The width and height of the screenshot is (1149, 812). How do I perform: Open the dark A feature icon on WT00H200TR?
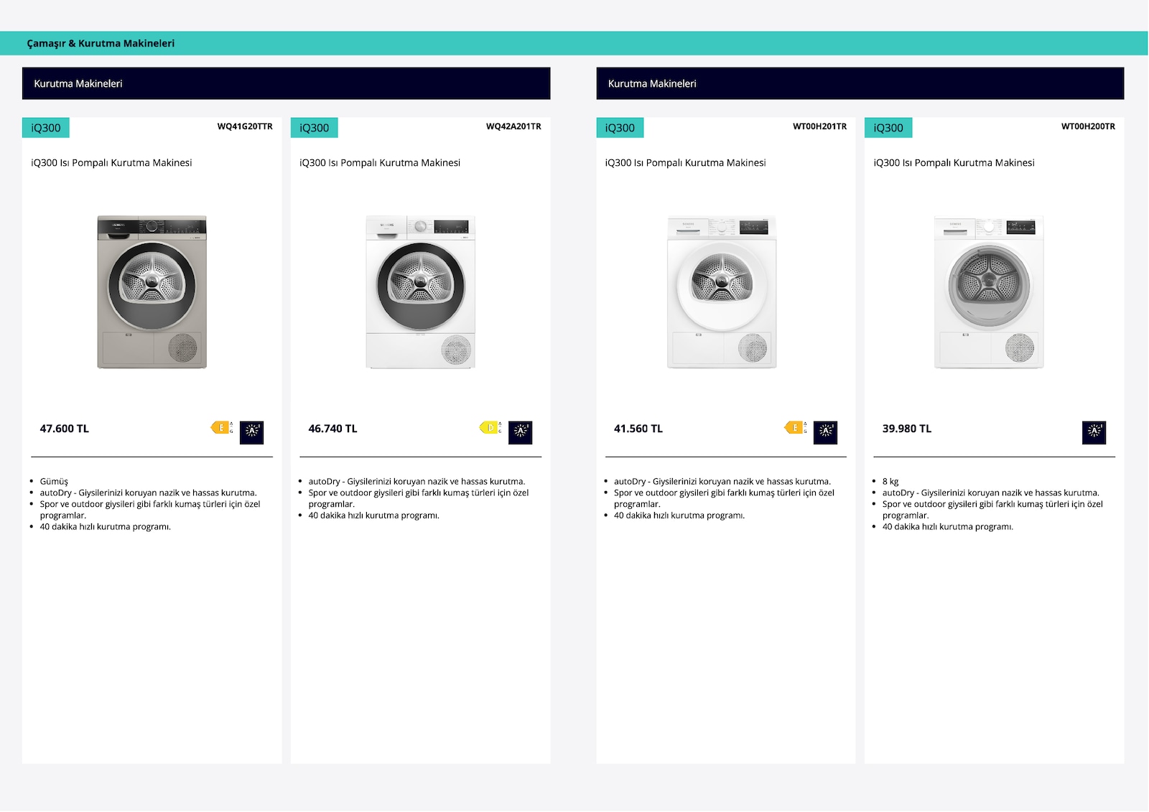coord(1094,432)
